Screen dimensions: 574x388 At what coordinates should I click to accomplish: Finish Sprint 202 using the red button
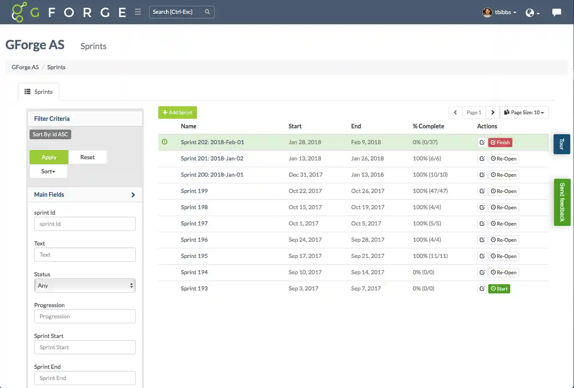point(500,142)
